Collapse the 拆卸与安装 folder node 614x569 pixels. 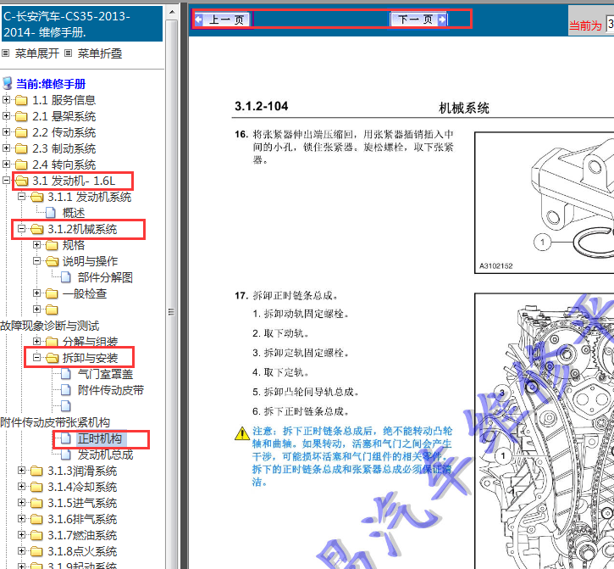click(37, 358)
